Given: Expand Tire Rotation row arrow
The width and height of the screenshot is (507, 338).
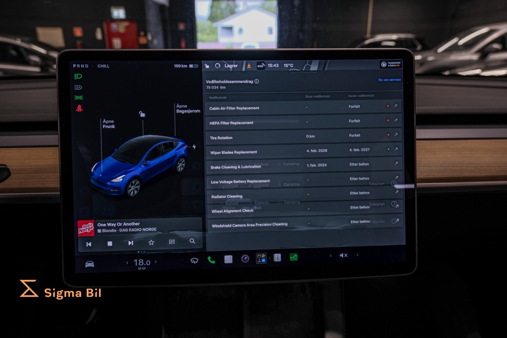Looking at the screenshot, I should point(396,135).
